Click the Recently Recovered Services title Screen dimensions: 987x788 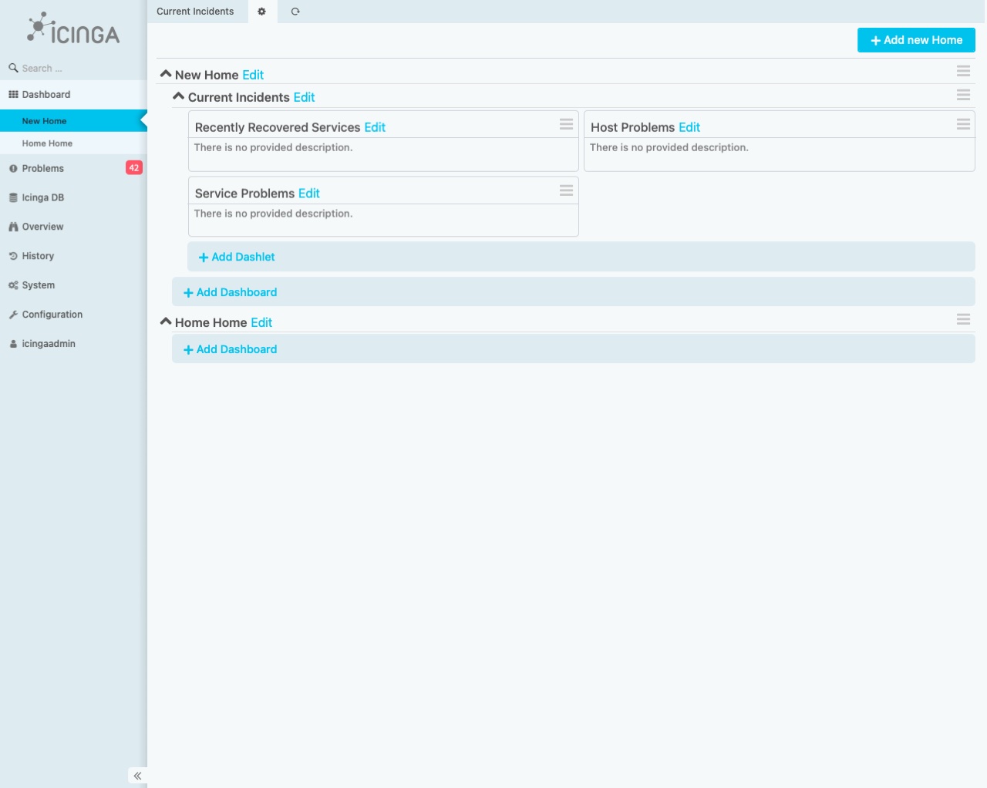coord(278,127)
